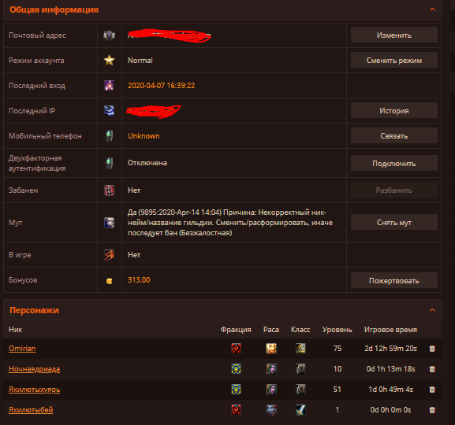Collapse the Общая информация section
Viewport: 455px width, 425px height.
[432, 9]
